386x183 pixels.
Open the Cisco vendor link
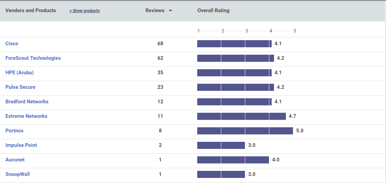click(12, 44)
